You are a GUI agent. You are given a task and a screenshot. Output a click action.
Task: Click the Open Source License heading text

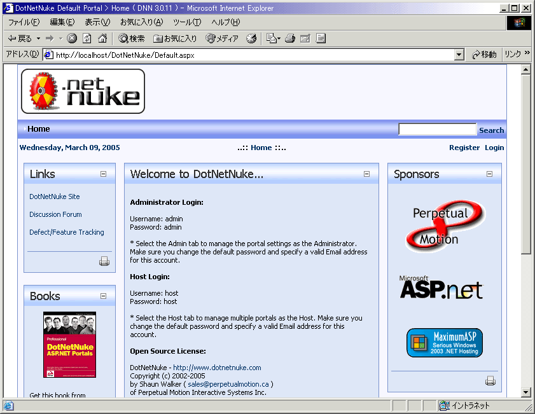click(168, 351)
